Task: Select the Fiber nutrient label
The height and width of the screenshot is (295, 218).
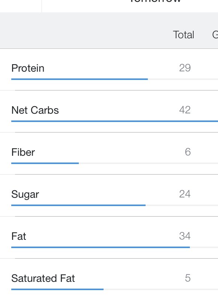Action: pos(23,152)
